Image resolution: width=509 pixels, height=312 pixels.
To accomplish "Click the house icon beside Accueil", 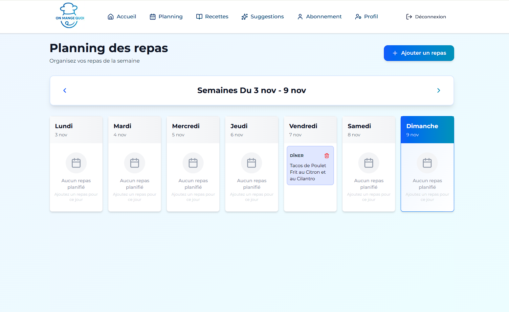I will click(111, 17).
